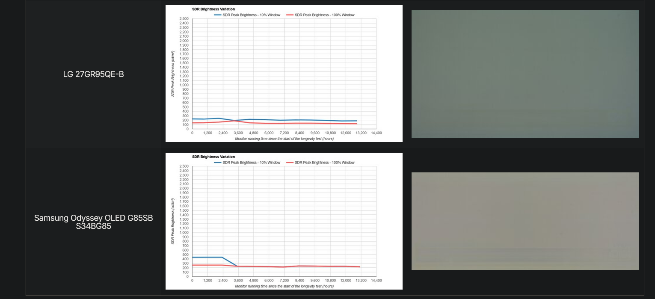655x299 pixels.
Task: Open the SDR Brightness Variation chart title on LG graph
Action: coord(214,9)
